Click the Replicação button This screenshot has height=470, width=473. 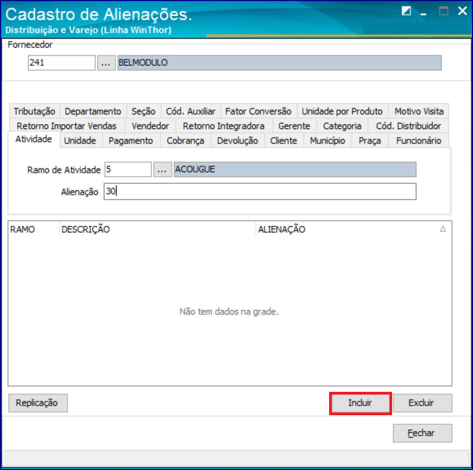[38, 403]
